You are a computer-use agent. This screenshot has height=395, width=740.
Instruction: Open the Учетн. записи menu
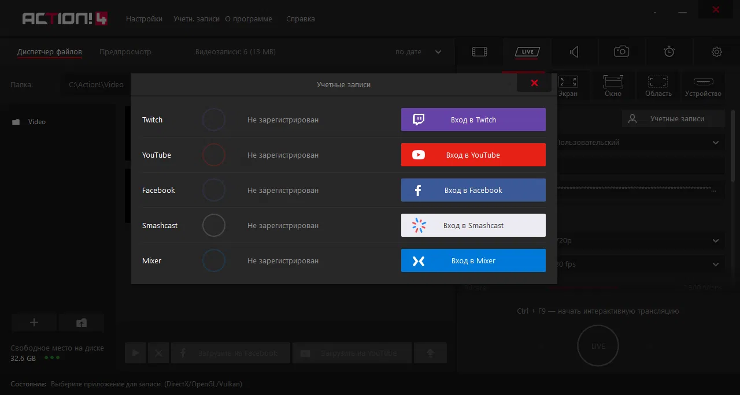tap(197, 18)
